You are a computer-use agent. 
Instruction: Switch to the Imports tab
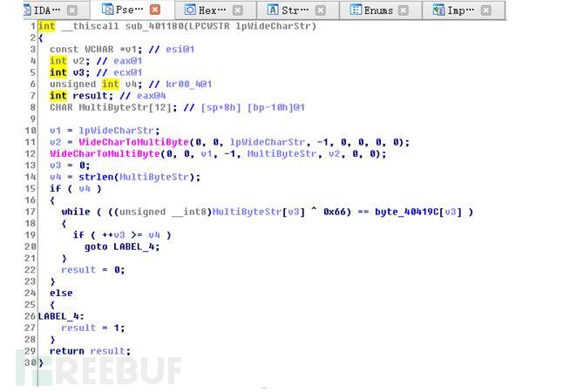click(463, 10)
